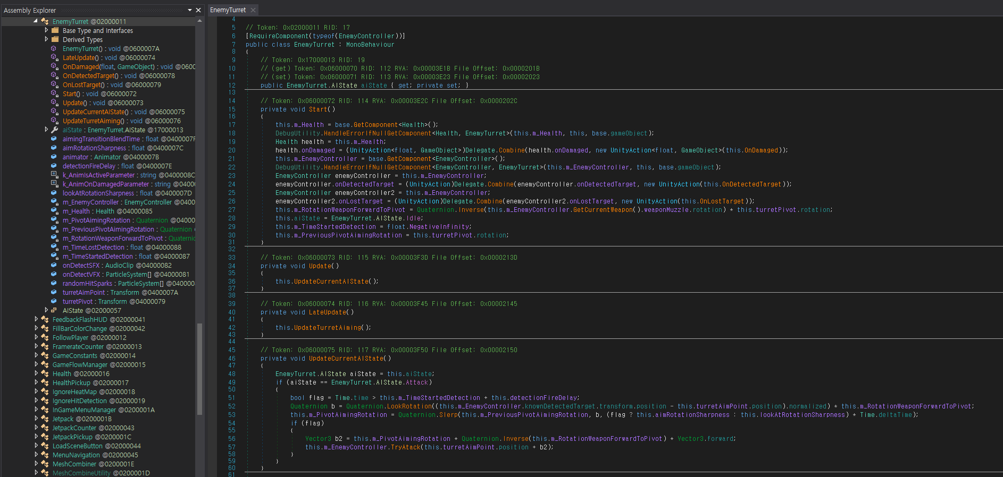Image resolution: width=1003 pixels, height=477 pixels.
Task: Expand the aiState property node
Action: tap(46, 130)
